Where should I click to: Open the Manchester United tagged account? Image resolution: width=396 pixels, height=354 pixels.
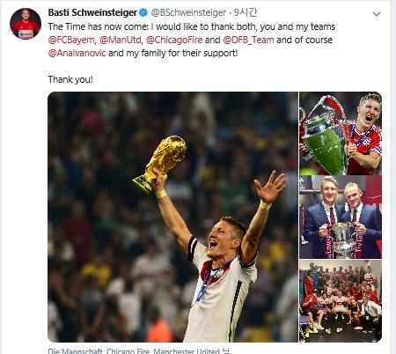(187, 351)
